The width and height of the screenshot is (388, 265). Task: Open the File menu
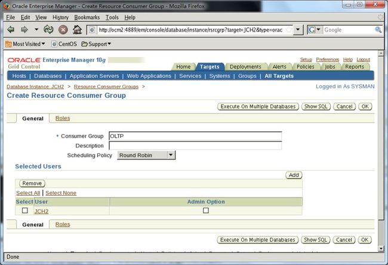pyautogui.click(x=10, y=17)
